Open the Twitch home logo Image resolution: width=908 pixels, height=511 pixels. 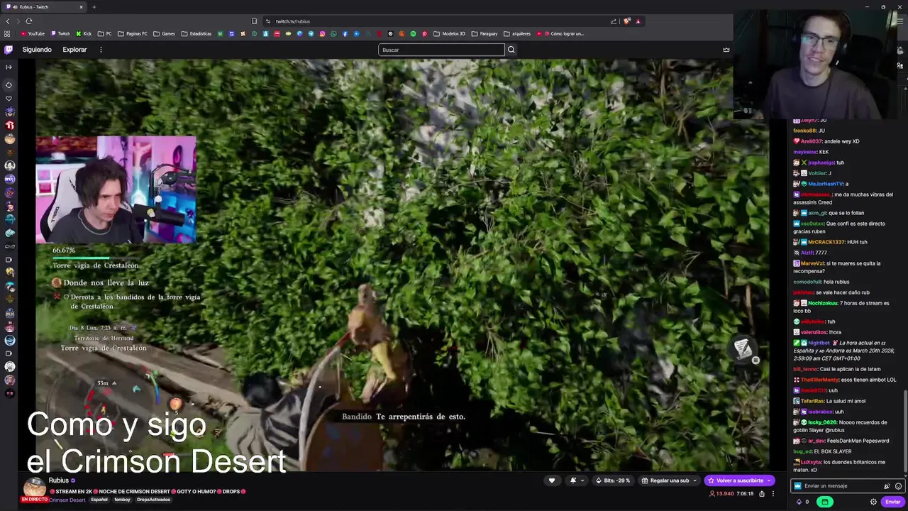point(9,50)
